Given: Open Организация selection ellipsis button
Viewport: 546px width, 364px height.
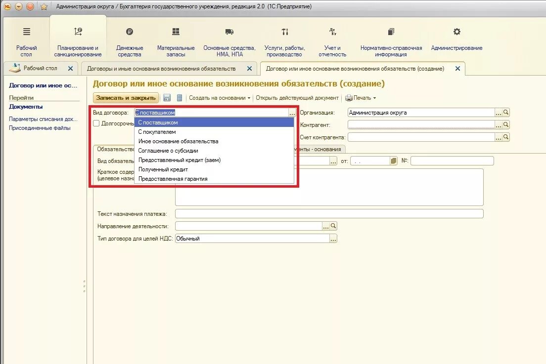Looking at the screenshot, I should (x=499, y=112).
